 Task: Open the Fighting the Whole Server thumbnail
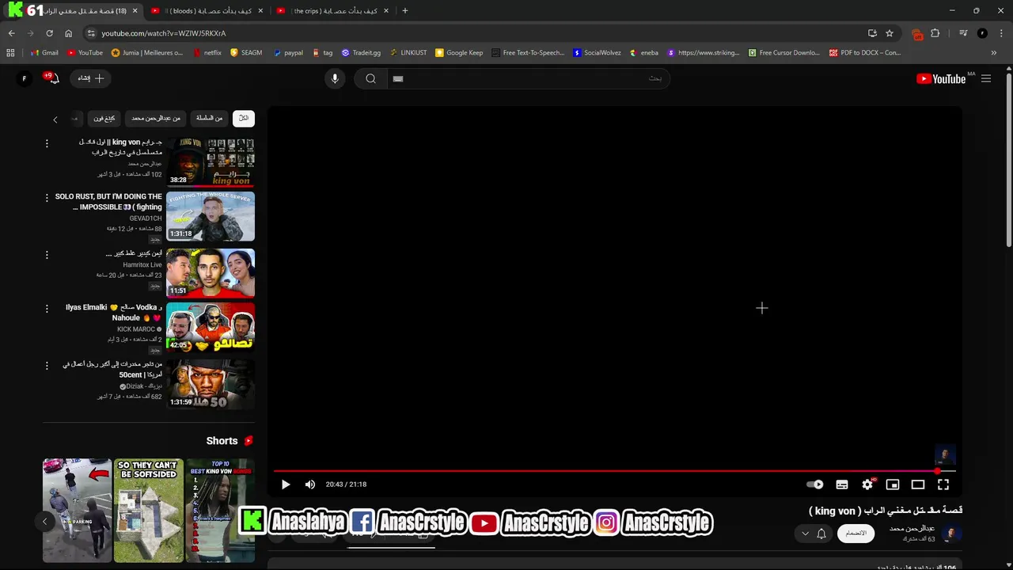pyautogui.click(x=211, y=216)
